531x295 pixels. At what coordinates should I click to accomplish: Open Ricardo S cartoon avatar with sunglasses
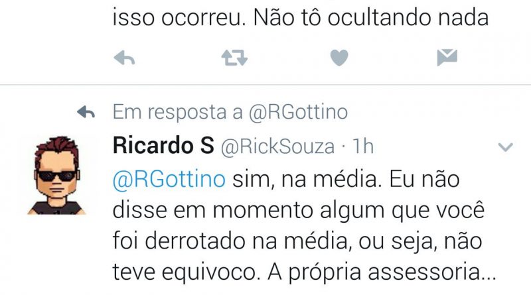coord(56,175)
